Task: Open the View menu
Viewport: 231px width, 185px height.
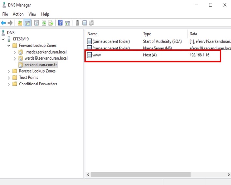Action: 32,14
